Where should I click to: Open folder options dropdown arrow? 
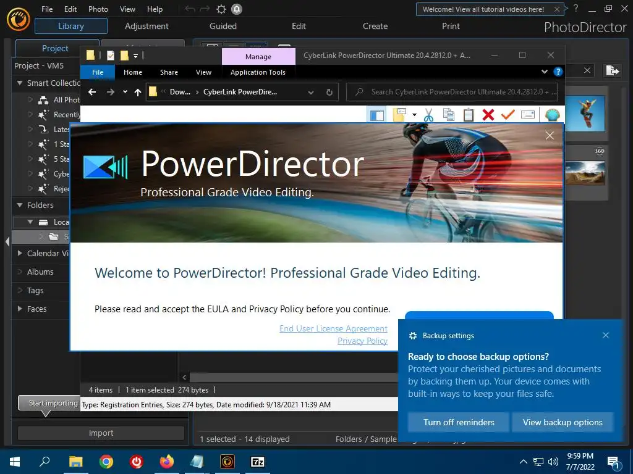click(414, 115)
